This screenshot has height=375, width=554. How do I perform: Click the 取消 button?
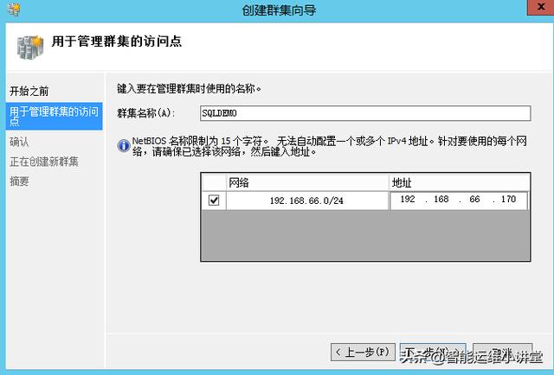(x=502, y=352)
